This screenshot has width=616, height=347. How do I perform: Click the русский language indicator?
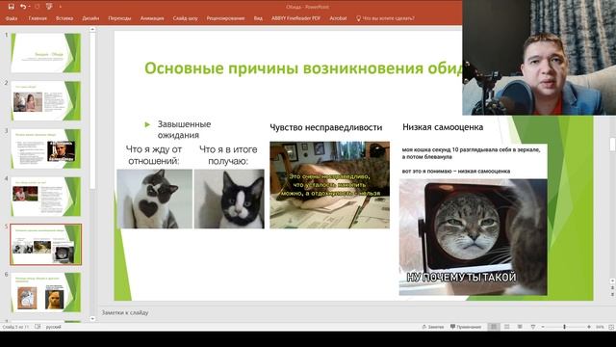tap(54, 327)
